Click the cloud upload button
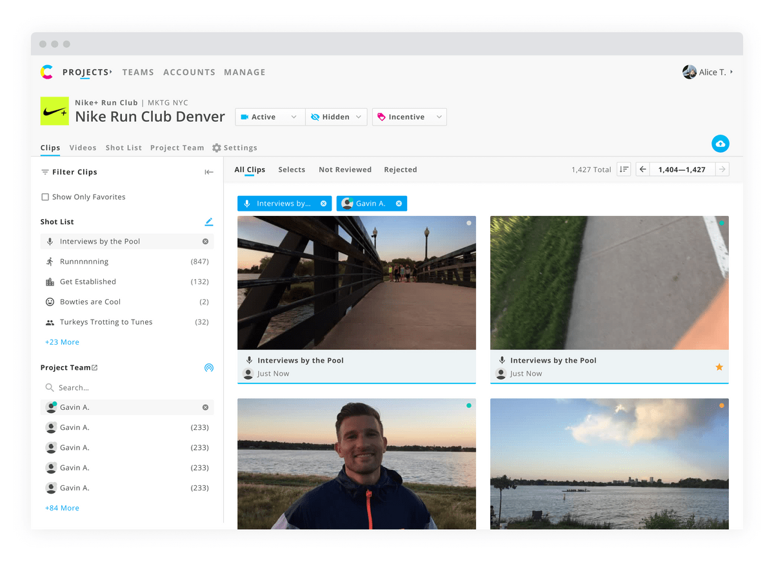This screenshot has height=562, width=774. click(x=720, y=143)
